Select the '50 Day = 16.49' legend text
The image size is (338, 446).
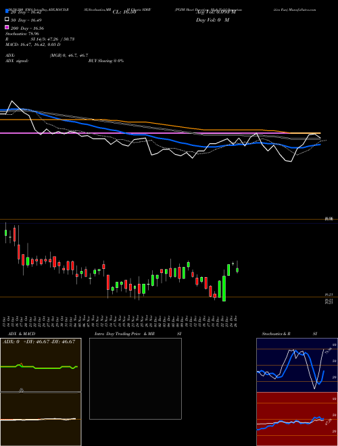(x=26, y=20)
